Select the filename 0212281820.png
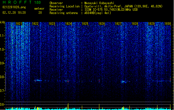 [x=14, y=7]
